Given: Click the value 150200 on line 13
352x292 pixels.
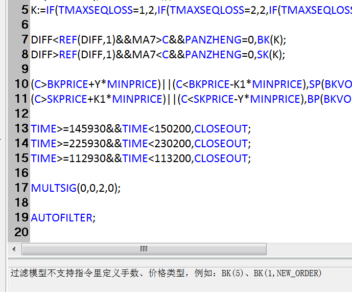Looking at the screenshot, I should coord(173,129).
